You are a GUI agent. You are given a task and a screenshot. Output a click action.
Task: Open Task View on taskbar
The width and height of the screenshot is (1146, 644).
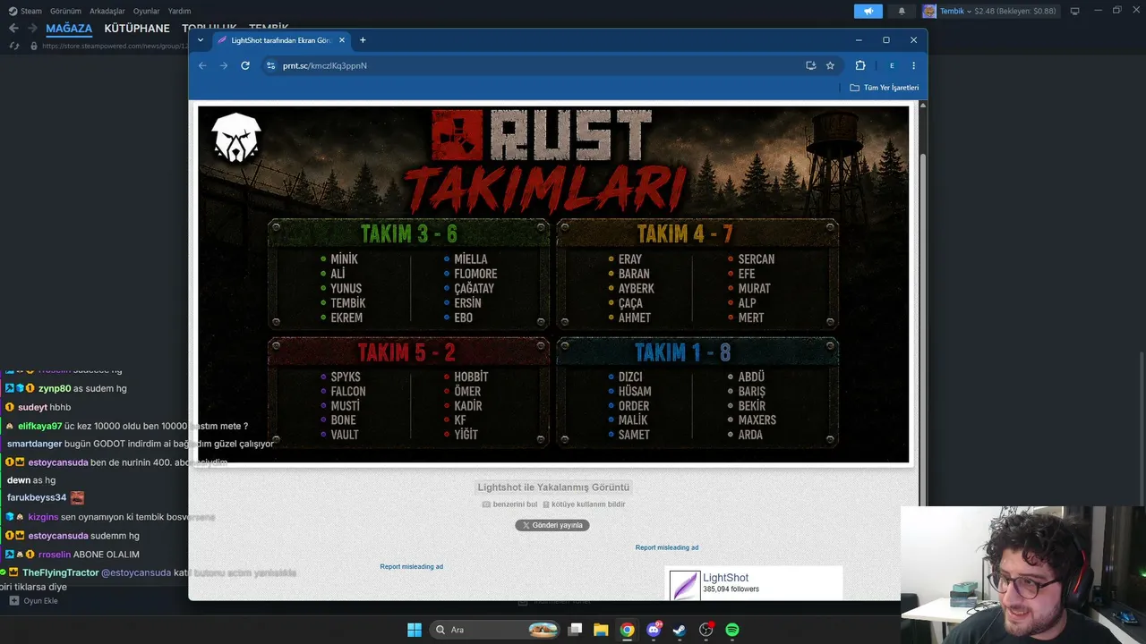(576, 630)
